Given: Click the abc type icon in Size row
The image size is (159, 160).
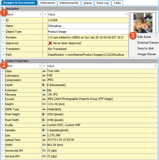Looking at the screenshot, I should click(44, 135).
